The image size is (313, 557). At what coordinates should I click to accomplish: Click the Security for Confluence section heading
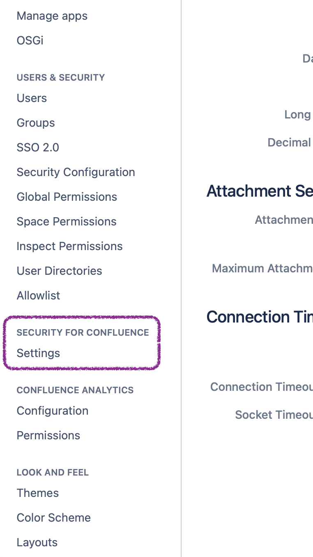pyautogui.click(x=83, y=333)
